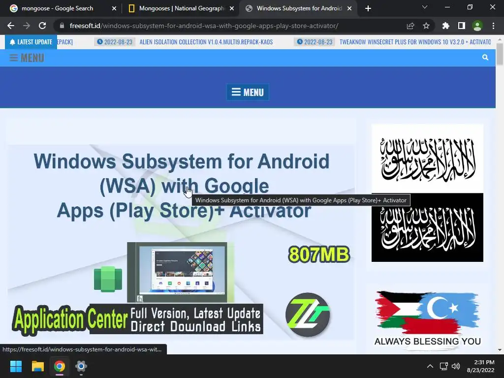
Task: Go back to the previous page
Action: (x=11, y=26)
